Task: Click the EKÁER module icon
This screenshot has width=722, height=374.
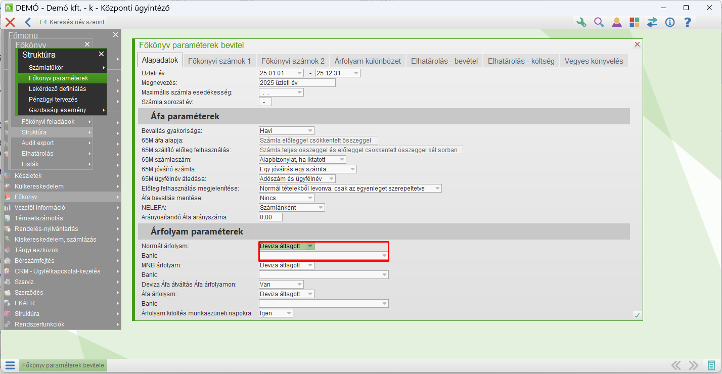Action: click(x=7, y=303)
